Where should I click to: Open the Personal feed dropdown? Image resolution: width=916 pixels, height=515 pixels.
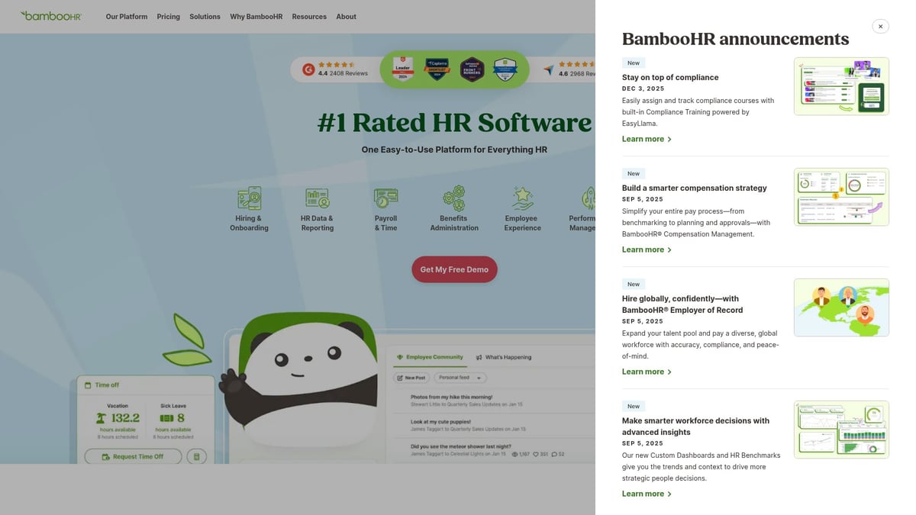click(x=459, y=377)
